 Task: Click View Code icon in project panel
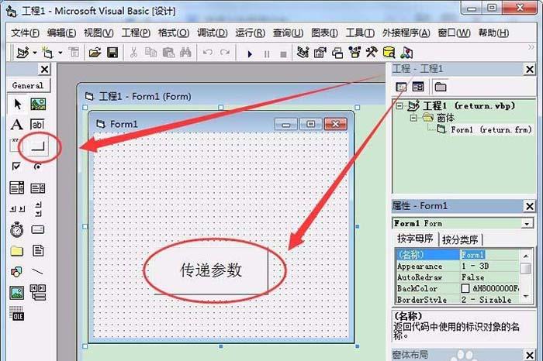pos(401,87)
